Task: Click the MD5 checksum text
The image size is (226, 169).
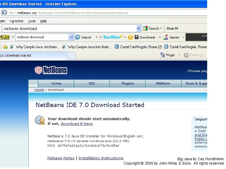Action: (83, 146)
